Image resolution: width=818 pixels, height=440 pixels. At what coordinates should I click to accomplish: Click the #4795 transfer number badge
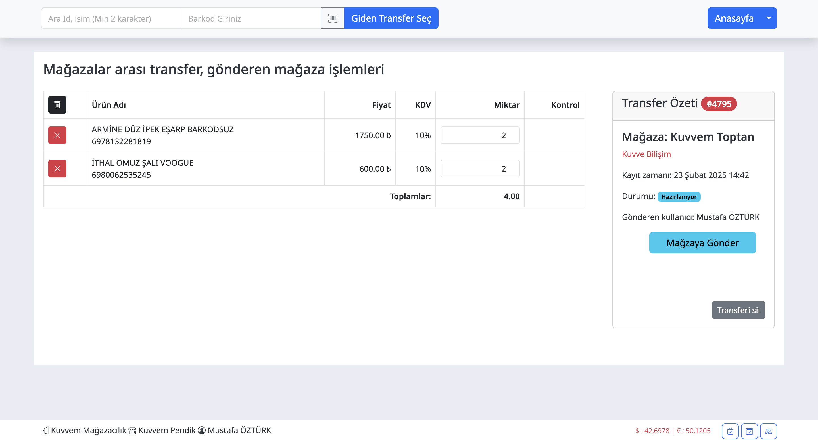[719, 104]
